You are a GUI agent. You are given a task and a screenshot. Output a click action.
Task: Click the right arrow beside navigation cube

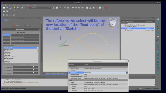coord(118,23)
